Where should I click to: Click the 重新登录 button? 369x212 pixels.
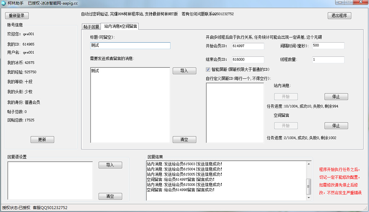coord(17,15)
